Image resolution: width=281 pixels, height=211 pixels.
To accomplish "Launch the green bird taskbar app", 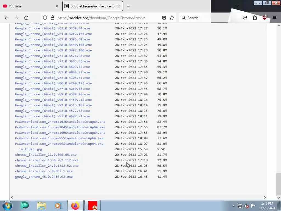I will [x=25, y=206].
